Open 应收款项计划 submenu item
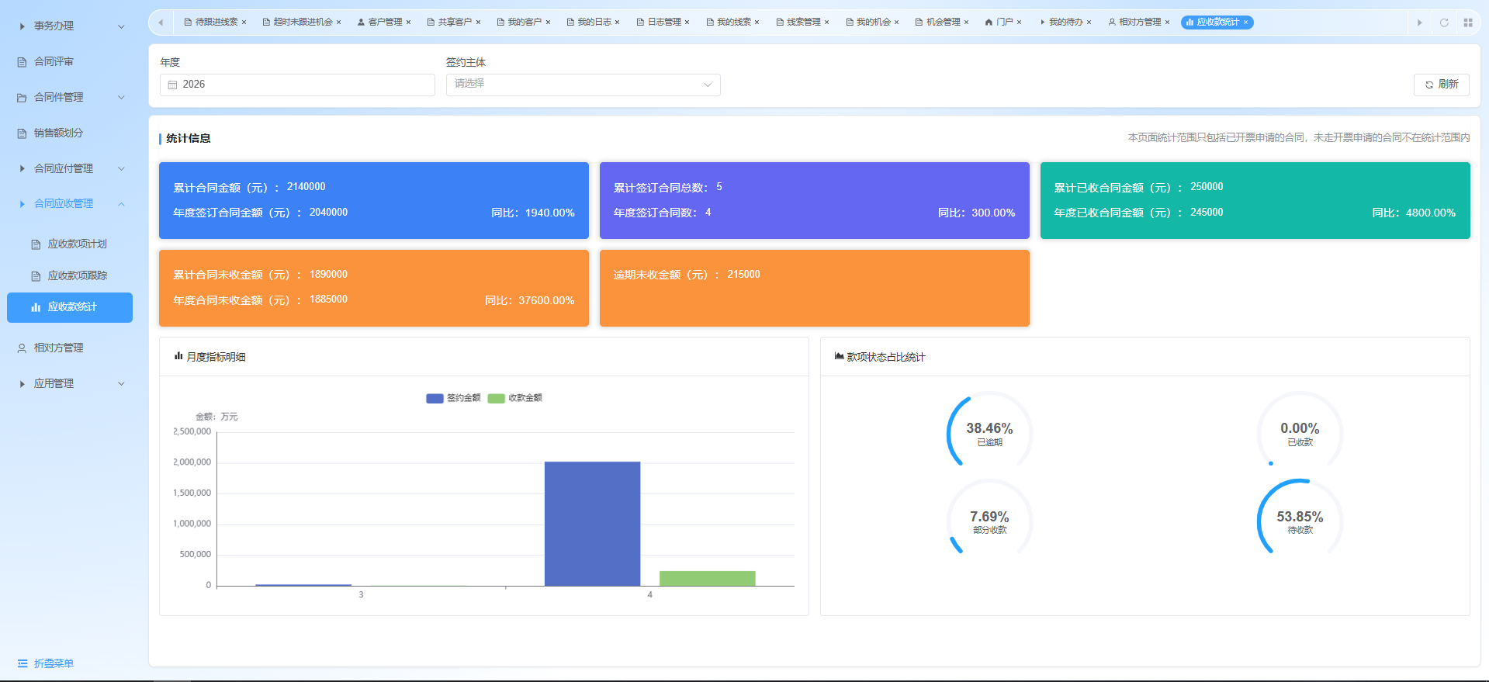The height and width of the screenshot is (682, 1489). [71, 244]
